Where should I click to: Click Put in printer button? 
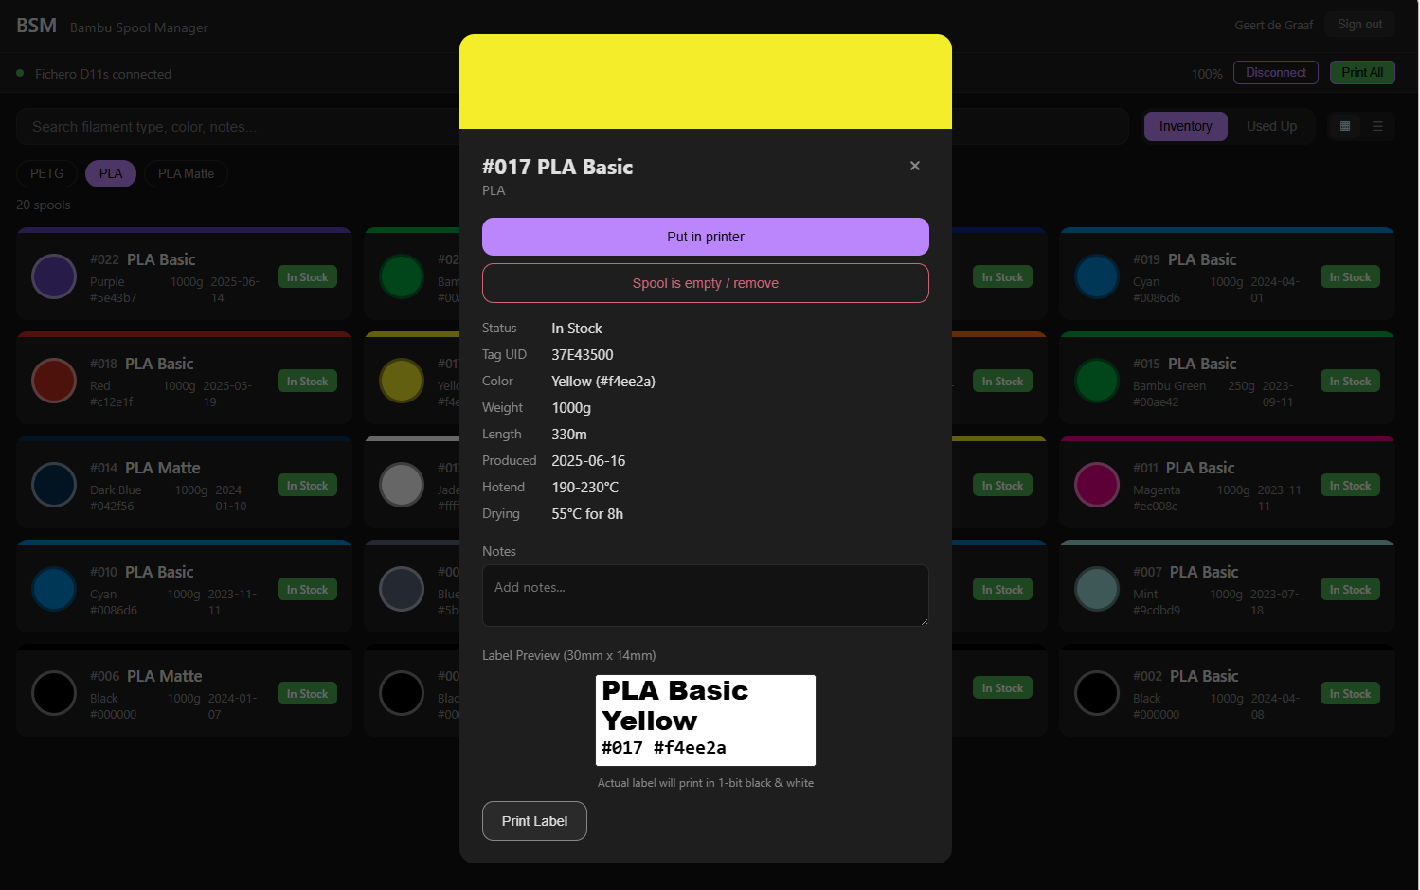coord(706,237)
